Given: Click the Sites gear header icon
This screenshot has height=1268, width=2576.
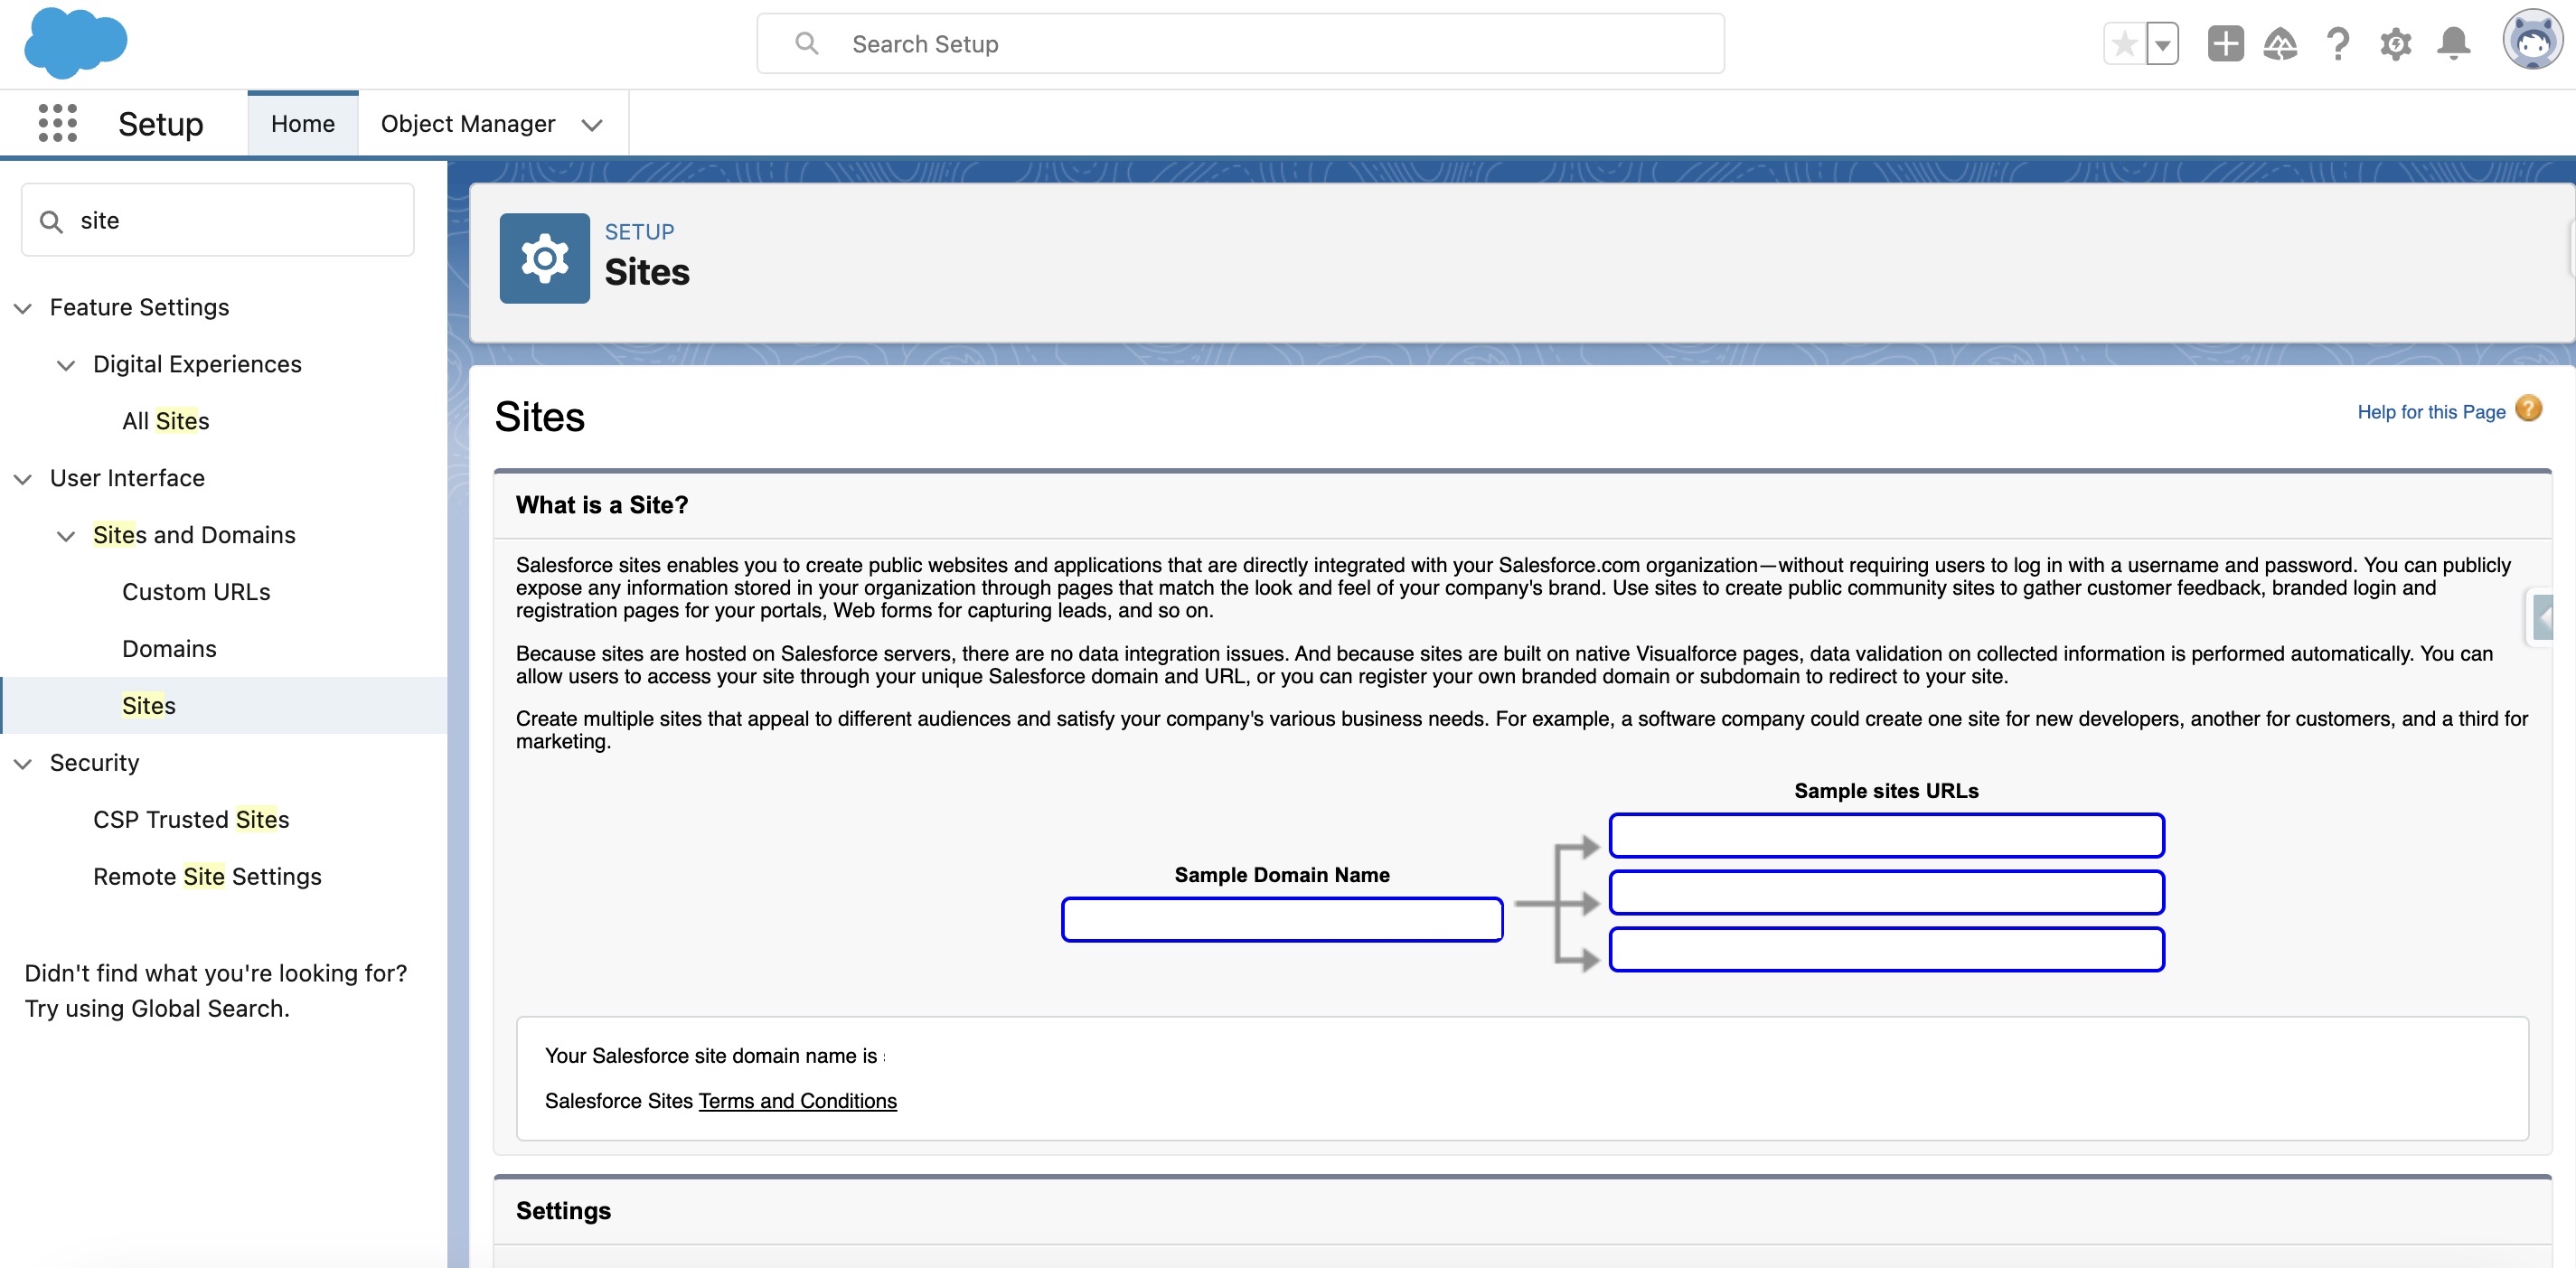Looking at the screenshot, I should coord(544,258).
